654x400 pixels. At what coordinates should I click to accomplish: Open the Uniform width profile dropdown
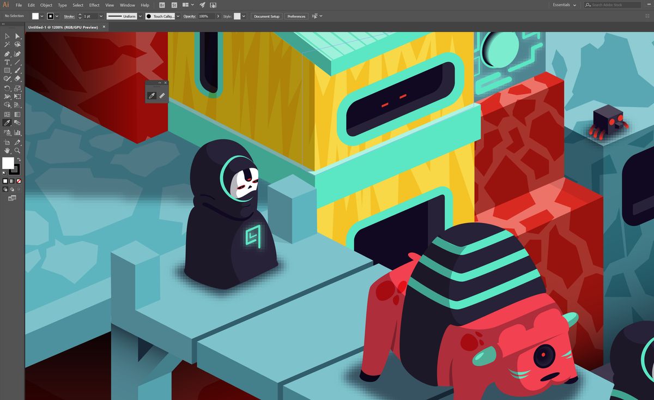pyautogui.click(x=140, y=16)
